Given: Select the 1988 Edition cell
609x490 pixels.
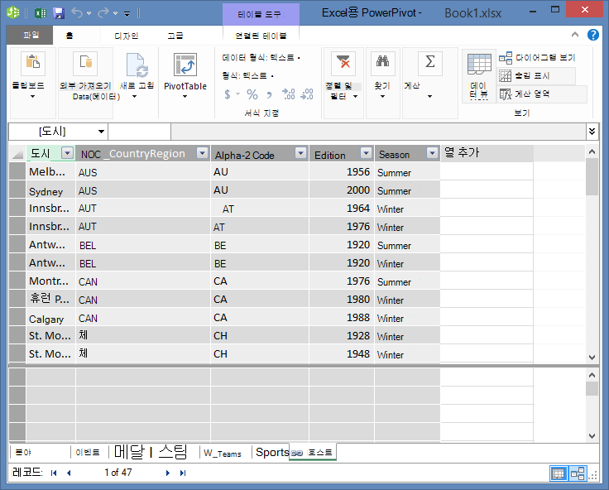Looking at the screenshot, I should [x=342, y=318].
